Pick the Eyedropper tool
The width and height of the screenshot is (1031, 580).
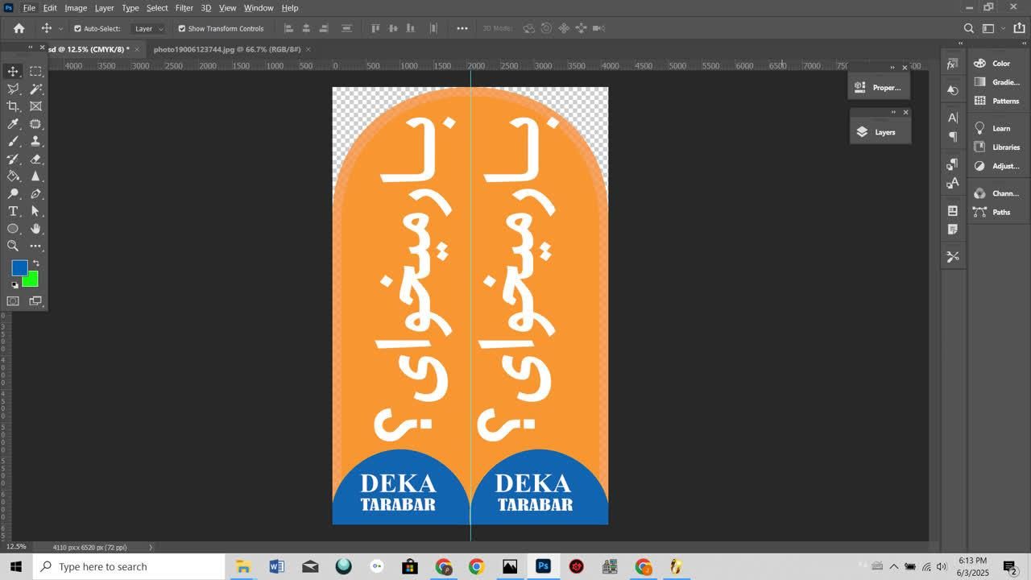[13, 124]
